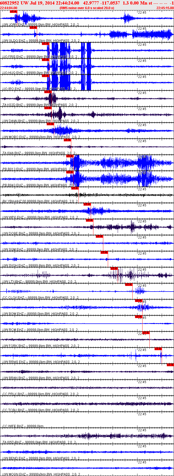Select the PB B013 EHZ pick flag
The height and width of the screenshot is (476, 174).
coord(70,156)
